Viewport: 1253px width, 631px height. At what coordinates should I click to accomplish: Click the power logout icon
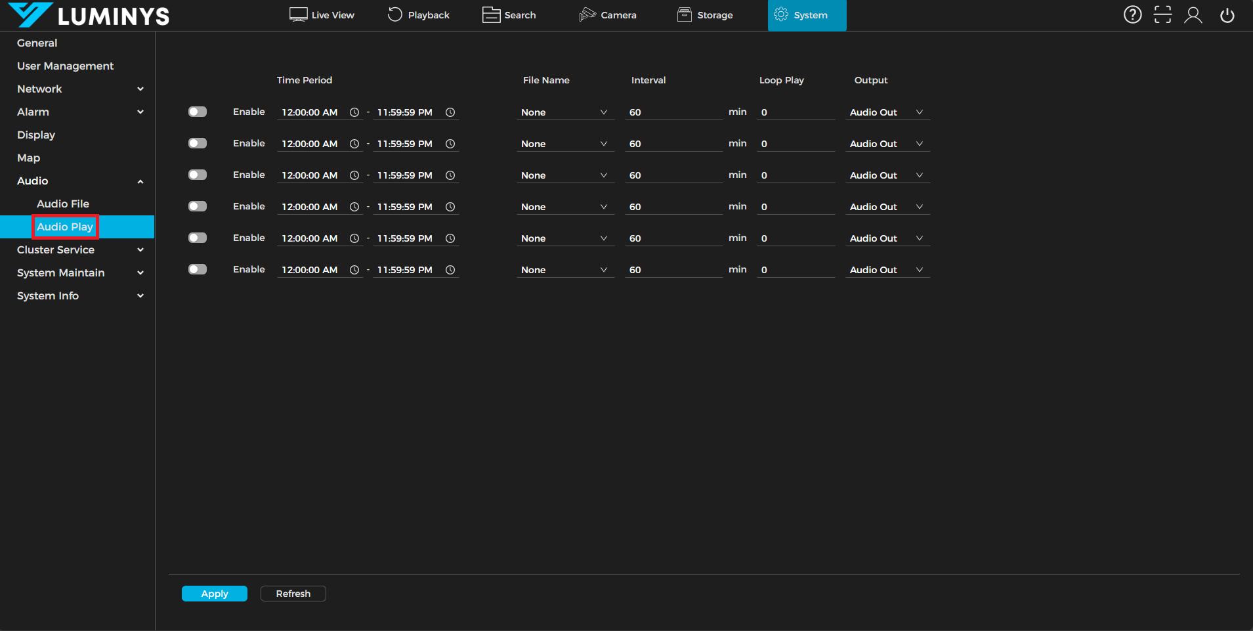pyautogui.click(x=1227, y=14)
